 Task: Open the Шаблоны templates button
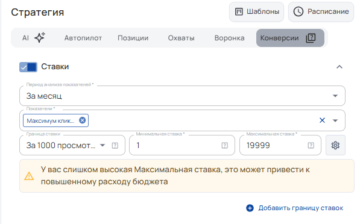[256, 11]
